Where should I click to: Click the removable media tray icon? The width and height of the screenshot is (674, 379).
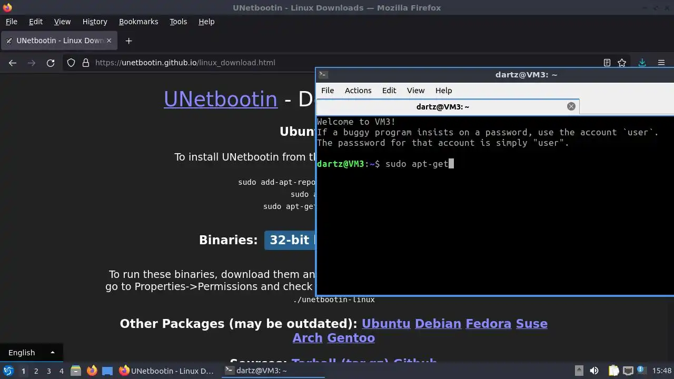pyautogui.click(x=579, y=371)
